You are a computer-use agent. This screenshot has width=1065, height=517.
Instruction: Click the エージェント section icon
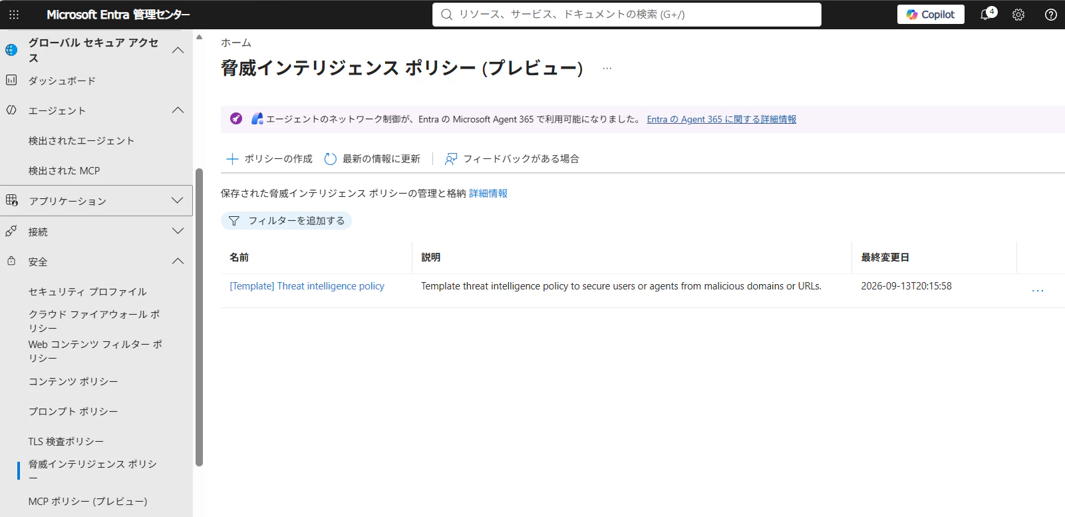click(x=11, y=110)
